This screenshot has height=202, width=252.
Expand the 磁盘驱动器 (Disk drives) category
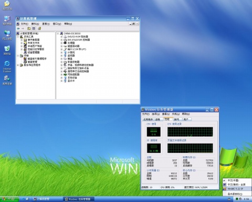(x=61, y=46)
